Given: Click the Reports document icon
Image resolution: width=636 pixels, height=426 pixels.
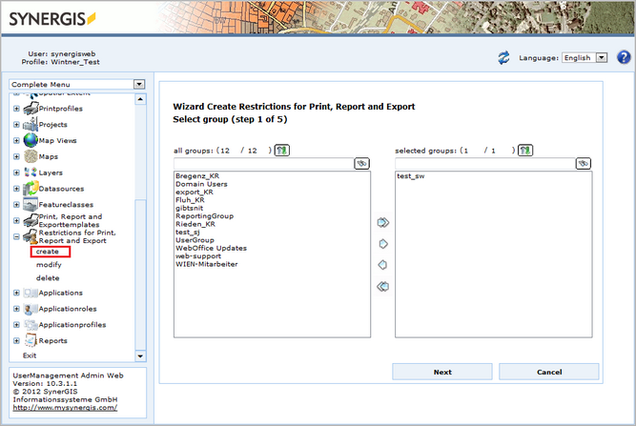Looking at the screenshot, I should [31, 340].
